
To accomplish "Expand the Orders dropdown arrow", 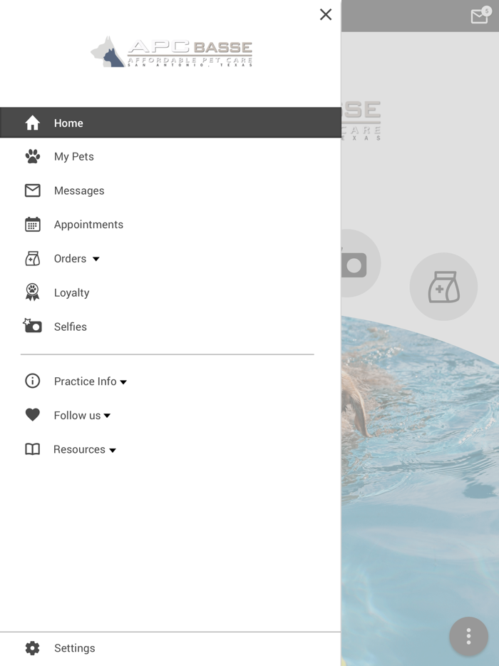I will coord(96,259).
